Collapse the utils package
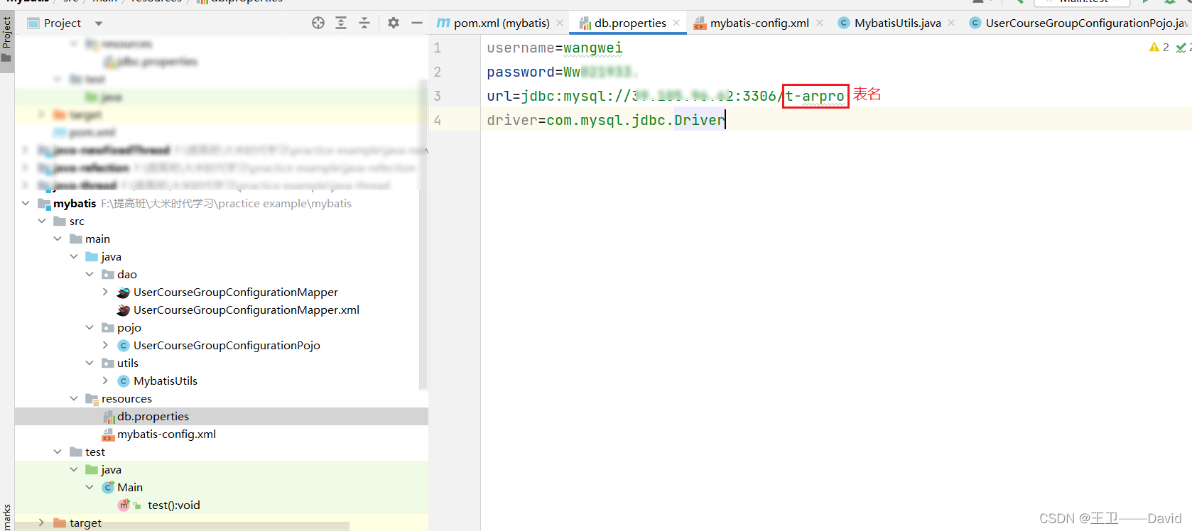Viewport: 1192px width, 531px height. click(x=90, y=363)
